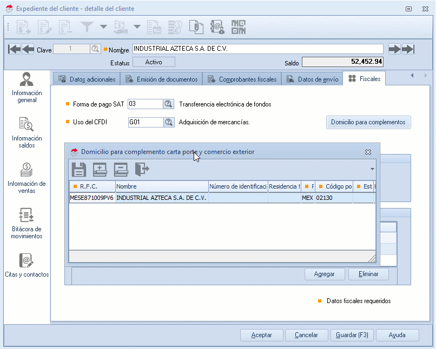The width and height of the screenshot is (436, 349).
Task: Click the Guardar (F3) button
Action: pyautogui.click(x=352, y=335)
